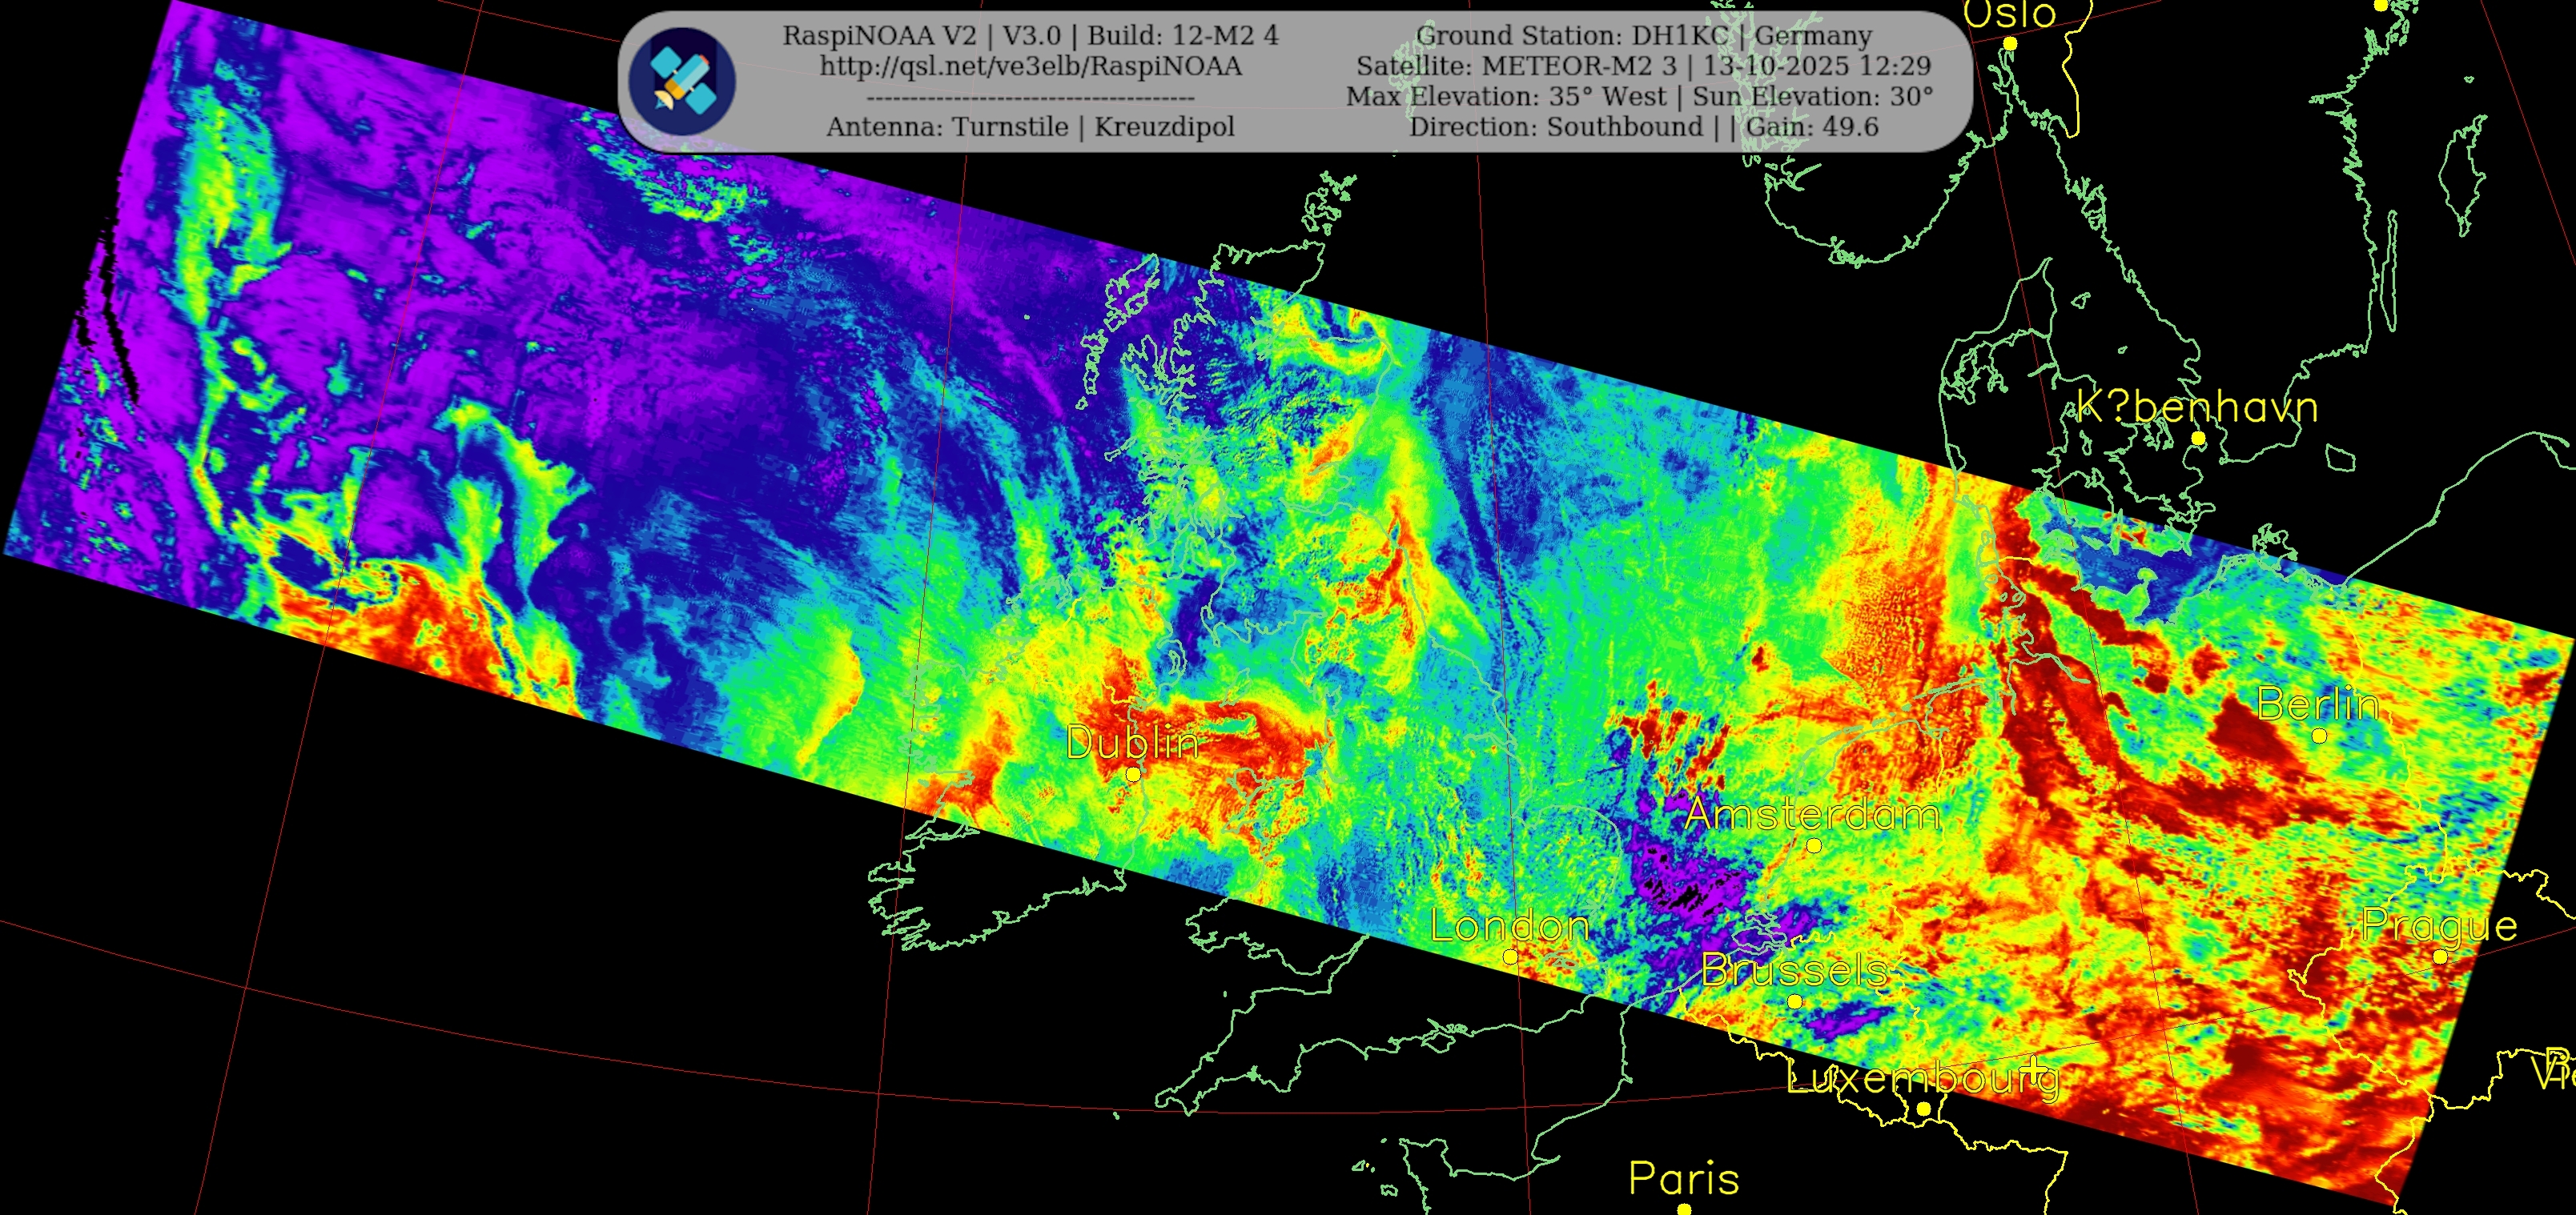Click the Amsterdam text label
Viewport: 2576px width, 1215px height.
[x=1812, y=814]
